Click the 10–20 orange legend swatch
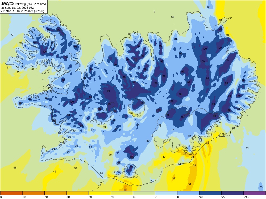266x199 pixels. click(34, 193)
